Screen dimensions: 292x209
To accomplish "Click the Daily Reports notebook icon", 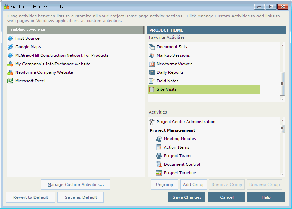I will [x=152, y=72].
